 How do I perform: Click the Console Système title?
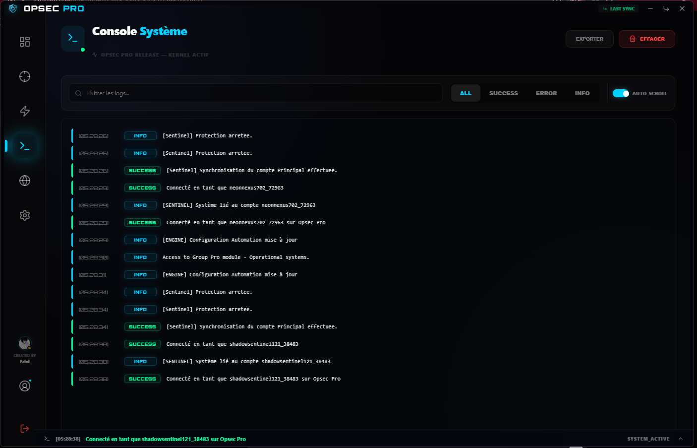(x=140, y=31)
